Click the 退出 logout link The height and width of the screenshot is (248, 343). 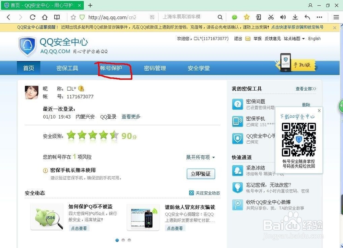point(238,39)
